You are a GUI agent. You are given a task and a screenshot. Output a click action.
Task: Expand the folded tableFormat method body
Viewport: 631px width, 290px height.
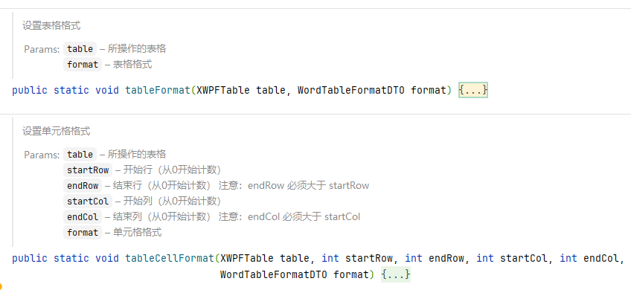[473, 90]
